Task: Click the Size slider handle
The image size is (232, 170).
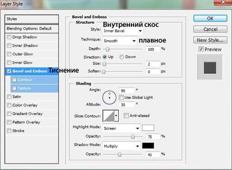Action: coord(104,64)
